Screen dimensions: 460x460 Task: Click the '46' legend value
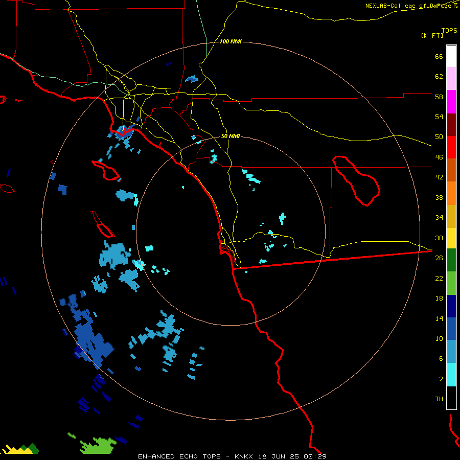[439, 157]
